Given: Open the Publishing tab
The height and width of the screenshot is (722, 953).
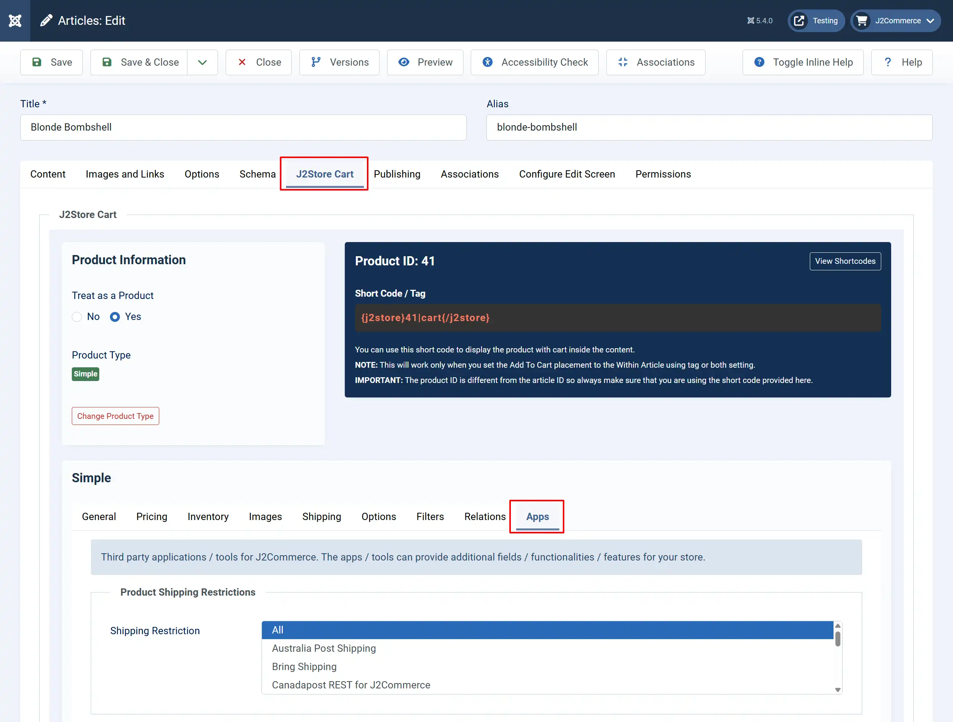Looking at the screenshot, I should [x=397, y=174].
